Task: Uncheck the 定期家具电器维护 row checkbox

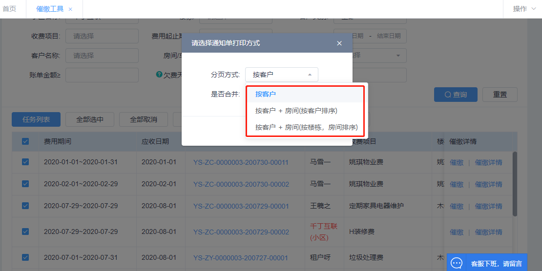Action: point(25,206)
